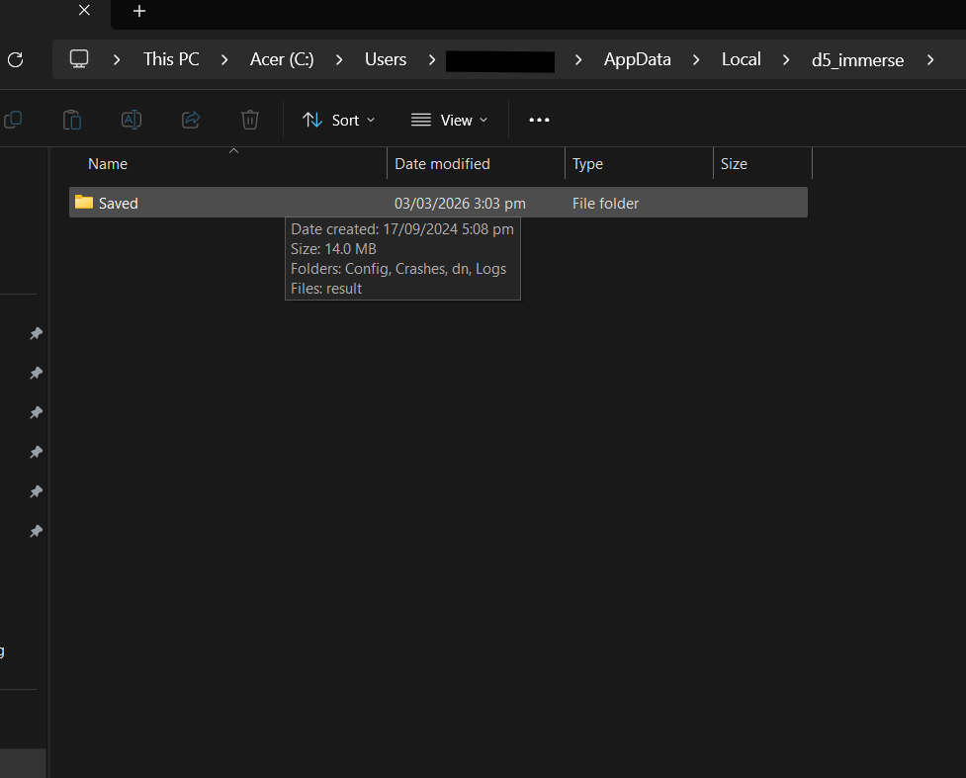Viewport: 966px width, 778px height.
Task: Expand the chevron after This PC breadcrumb
Action: click(x=225, y=59)
